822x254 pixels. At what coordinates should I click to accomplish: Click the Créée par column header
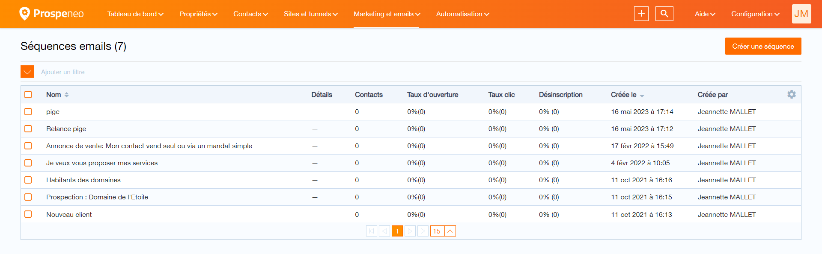click(x=712, y=95)
